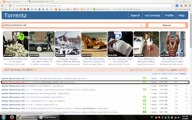Screen dimensions: 192x120
Task: Filter results by age 1m
Action: [x=150, y=70]
